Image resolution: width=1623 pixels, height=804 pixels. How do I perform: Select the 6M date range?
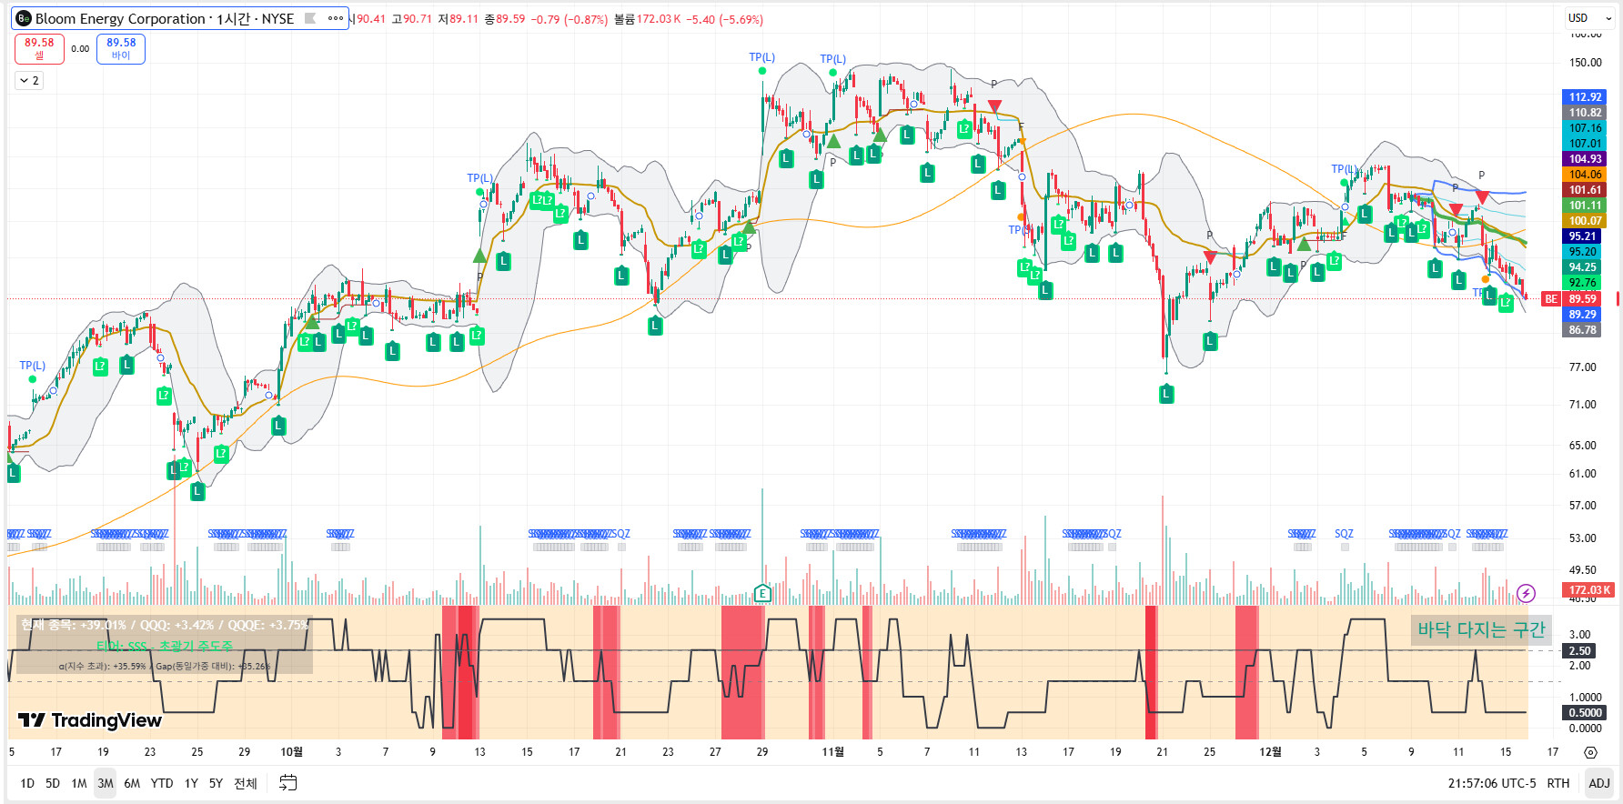(132, 783)
